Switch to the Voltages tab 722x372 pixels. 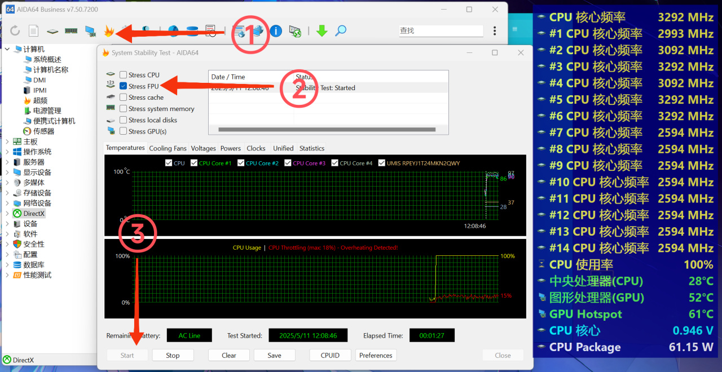(x=203, y=148)
